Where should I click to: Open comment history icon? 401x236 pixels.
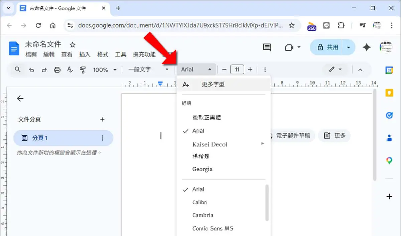pyautogui.click(x=267, y=47)
